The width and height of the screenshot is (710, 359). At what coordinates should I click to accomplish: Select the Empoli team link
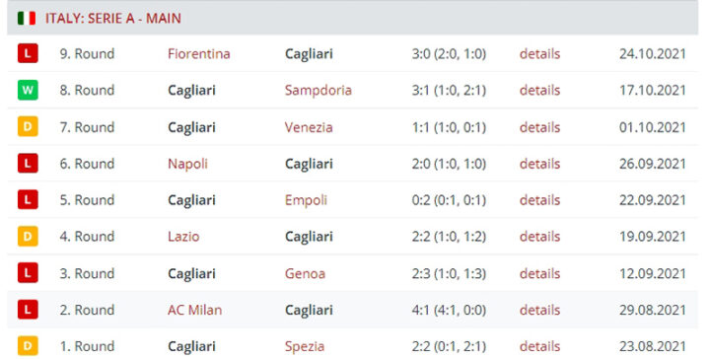pos(306,200)
